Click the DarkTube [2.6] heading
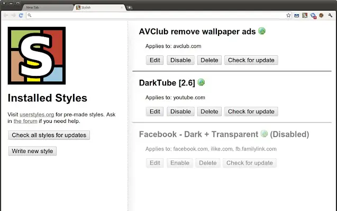Viewport: 337px width, 211px height. point(167,83)
